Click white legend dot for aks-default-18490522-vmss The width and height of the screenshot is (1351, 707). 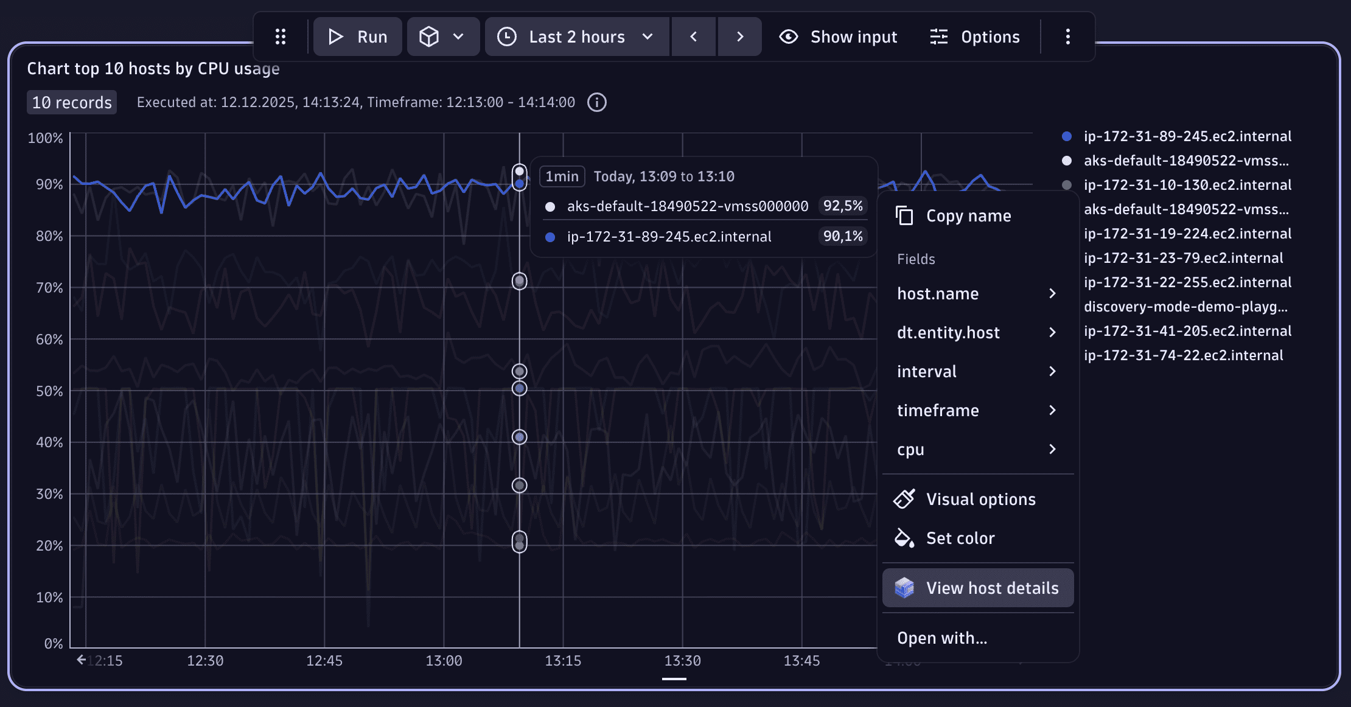(x=1067, y=161)
